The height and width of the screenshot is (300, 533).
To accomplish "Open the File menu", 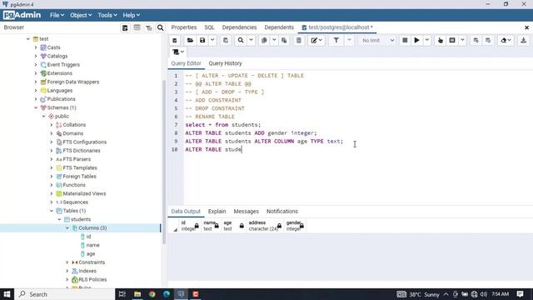I will point(57,15).
